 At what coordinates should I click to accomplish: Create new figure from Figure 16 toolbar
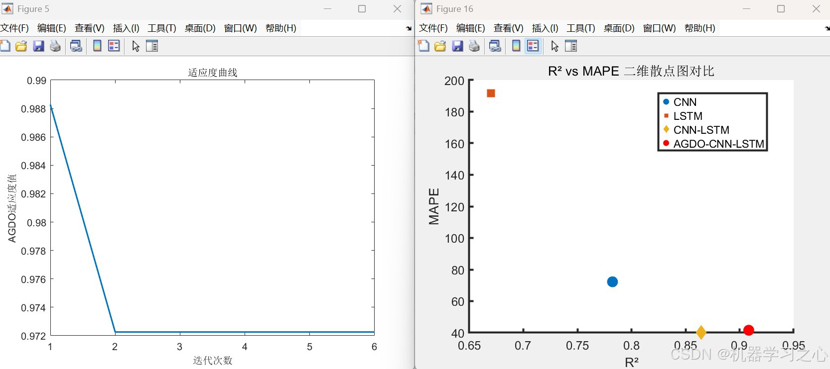tap(423, 46)
